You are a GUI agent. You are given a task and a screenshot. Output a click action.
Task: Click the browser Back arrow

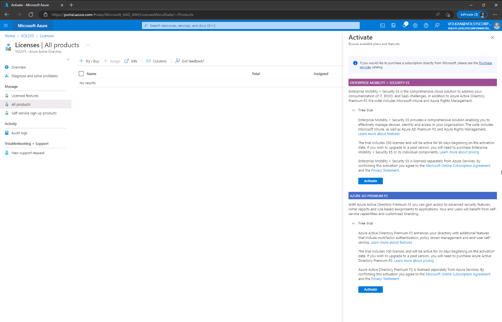coord(7,15)
